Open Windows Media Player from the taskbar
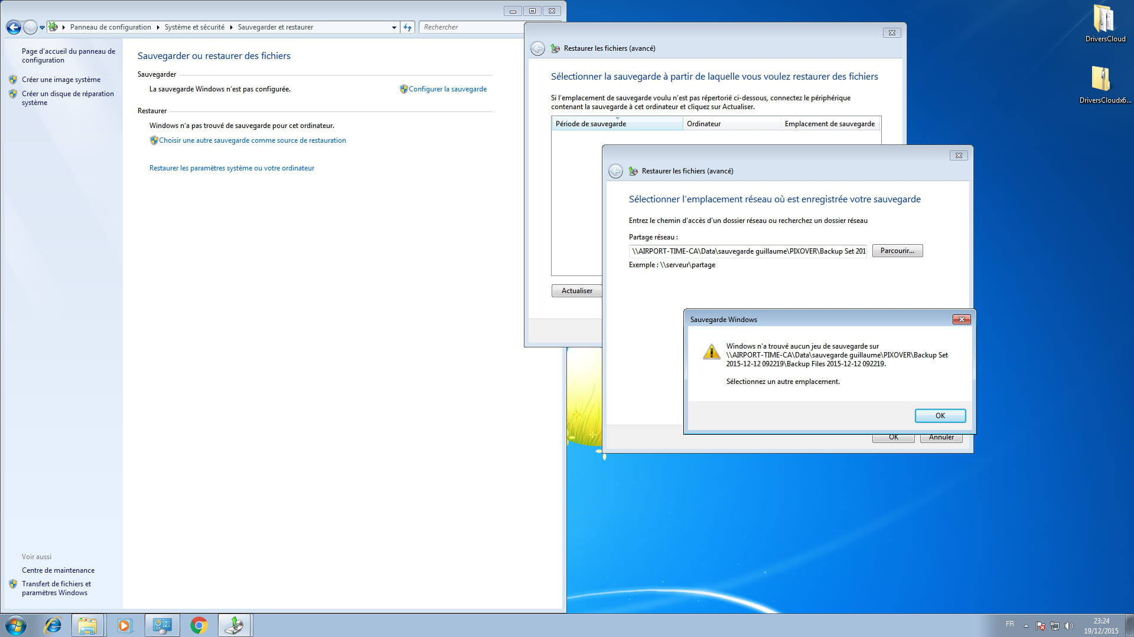This screenshot has width=1134, height=637. [124, 625]
